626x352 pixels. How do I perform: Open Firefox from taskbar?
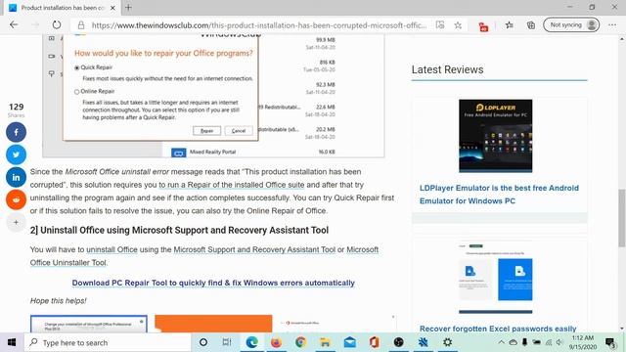tap(276, 342)
